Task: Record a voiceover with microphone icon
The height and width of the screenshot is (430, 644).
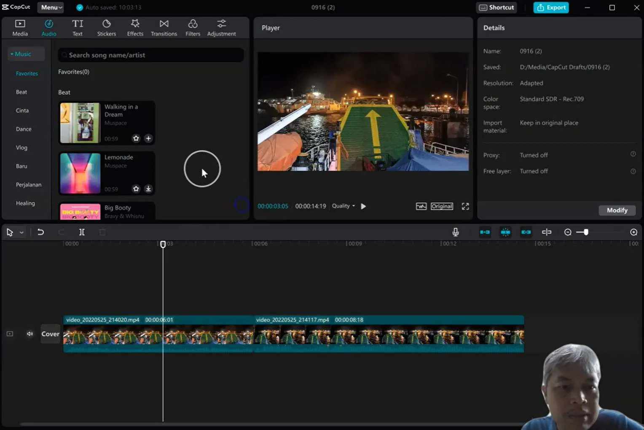Action: point(455,232)
